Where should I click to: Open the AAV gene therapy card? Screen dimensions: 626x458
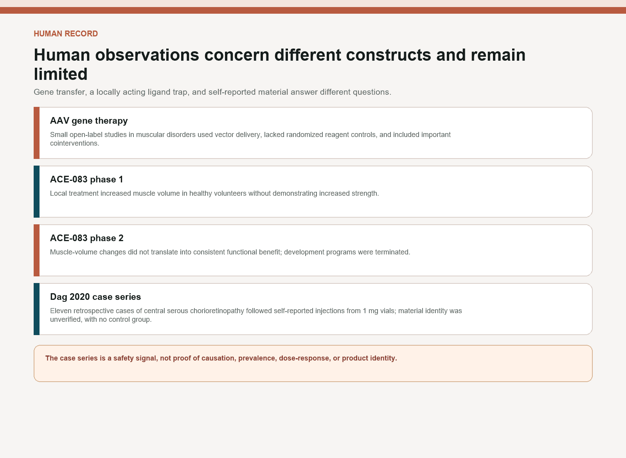313,133
